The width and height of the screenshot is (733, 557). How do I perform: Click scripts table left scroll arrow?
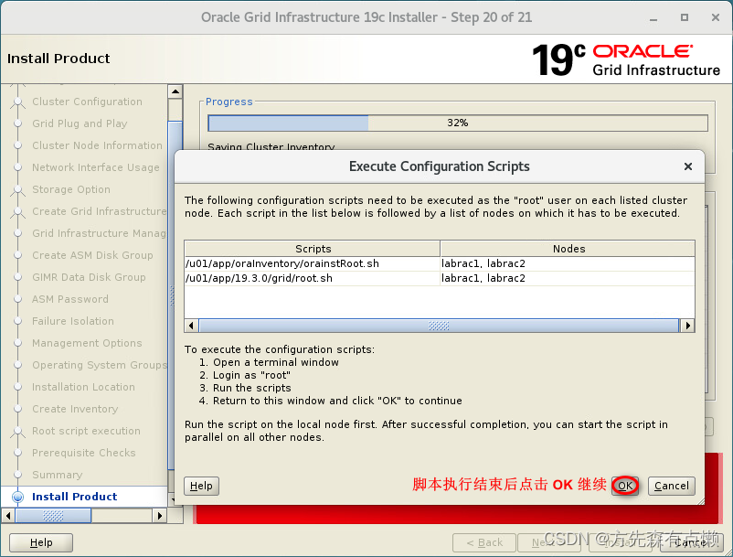tap(191, 326)
